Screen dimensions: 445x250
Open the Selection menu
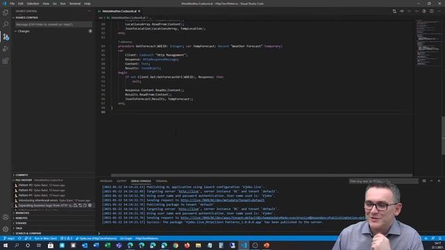(33, 3)
